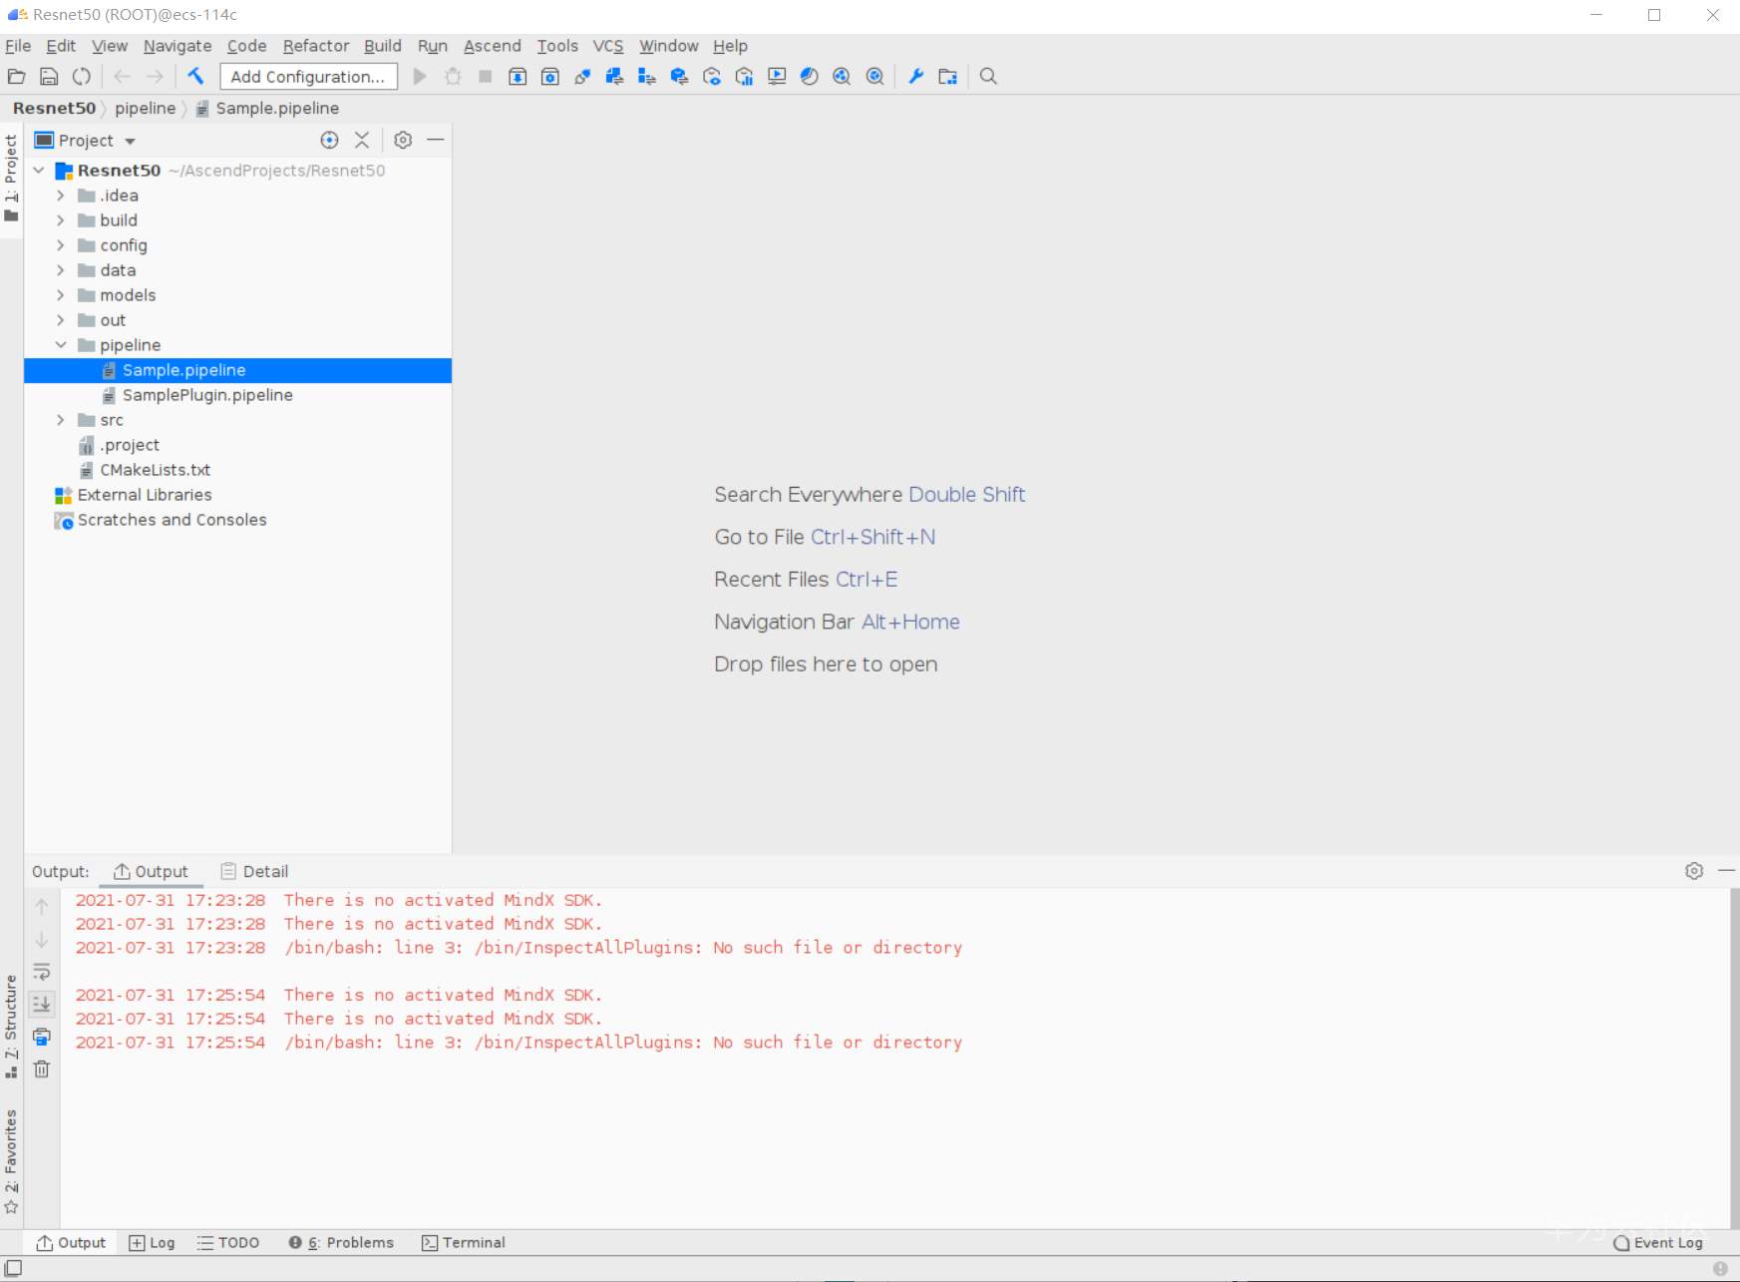Expand the src folder in project tree
This screenshot has width=1740, height=1282.
tap(61, 420)
